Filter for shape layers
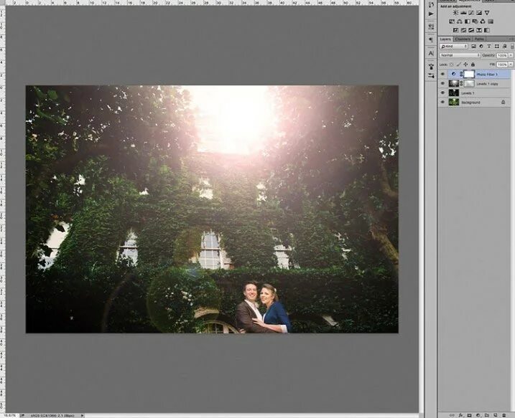The width and height of the screenshot is (515, 418). click(x=496, y=46)
